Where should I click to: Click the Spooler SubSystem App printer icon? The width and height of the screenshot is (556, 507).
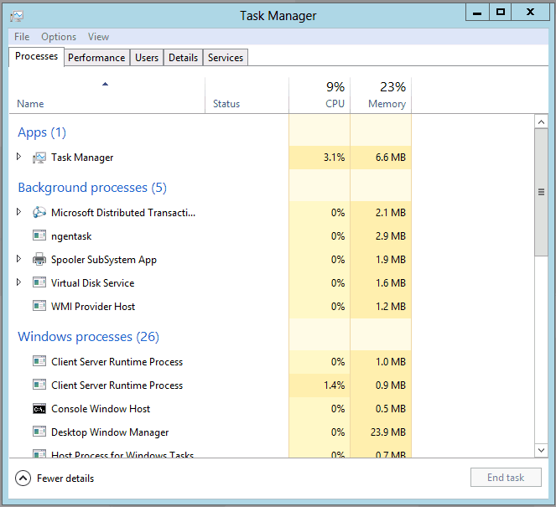point(39,260)
